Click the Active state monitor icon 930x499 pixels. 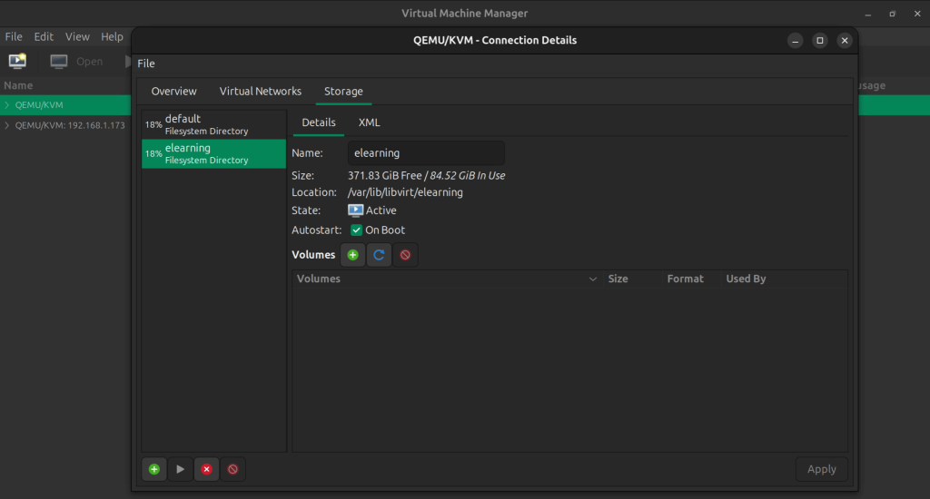[355, 210]
